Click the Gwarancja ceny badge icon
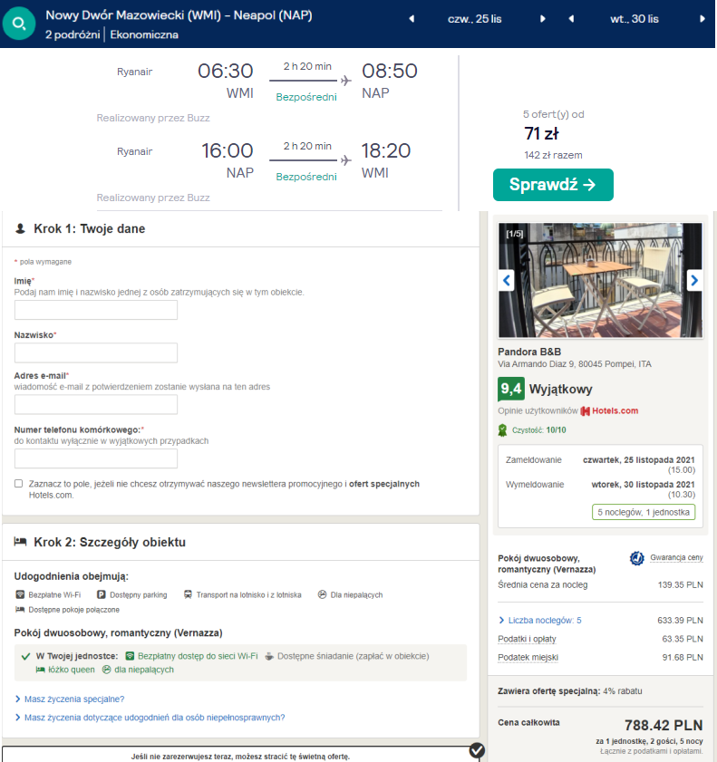The height and width of the screenshot is (762, 717). pyautogui.click(x=637, y=558)
